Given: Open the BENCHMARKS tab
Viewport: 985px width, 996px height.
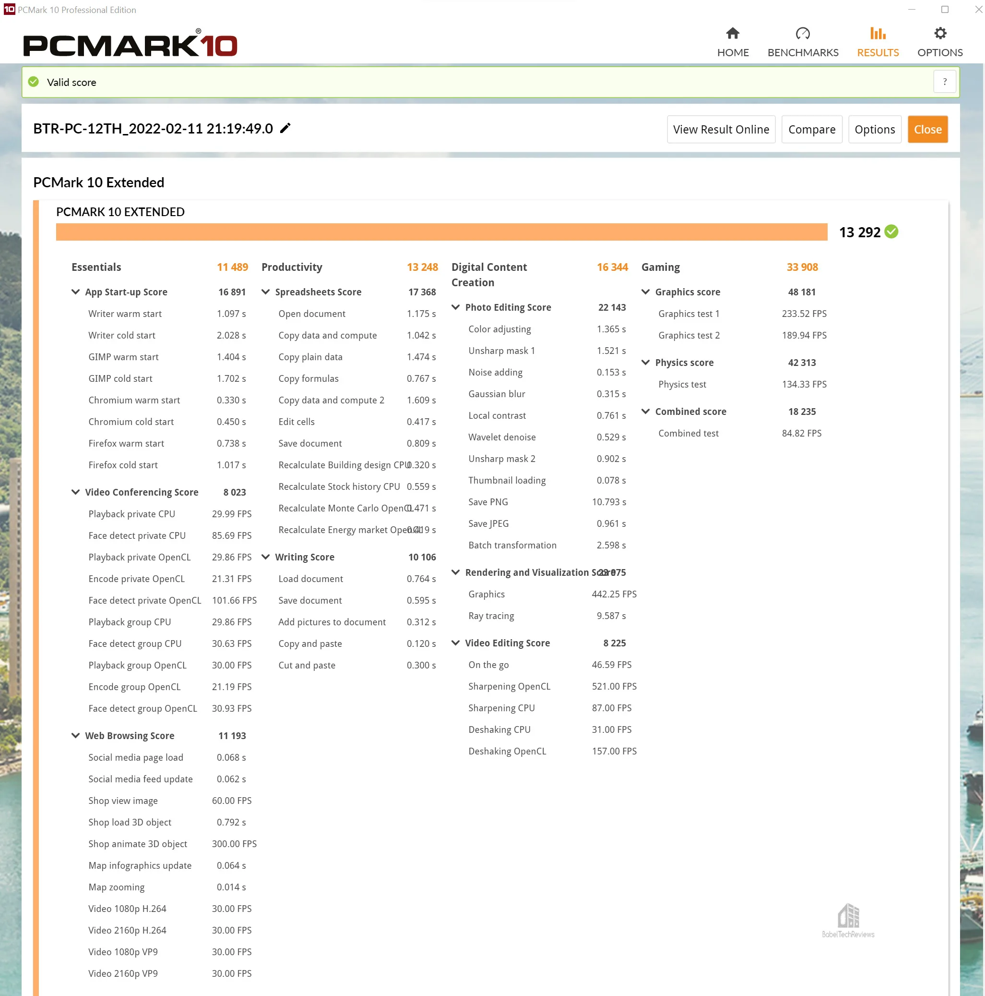Looking at the screenshot, I should (803, 42).
